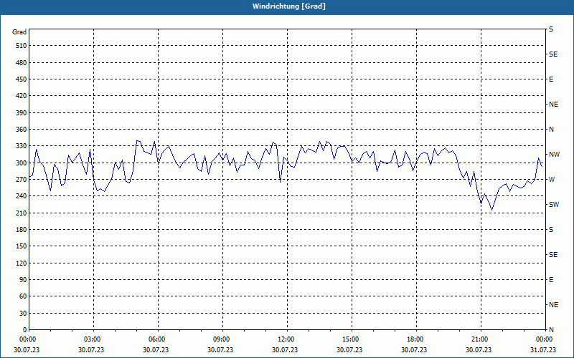574x358 pixels.
Task: Click the 450 degree axis label
Action: (x=21, y=79)
